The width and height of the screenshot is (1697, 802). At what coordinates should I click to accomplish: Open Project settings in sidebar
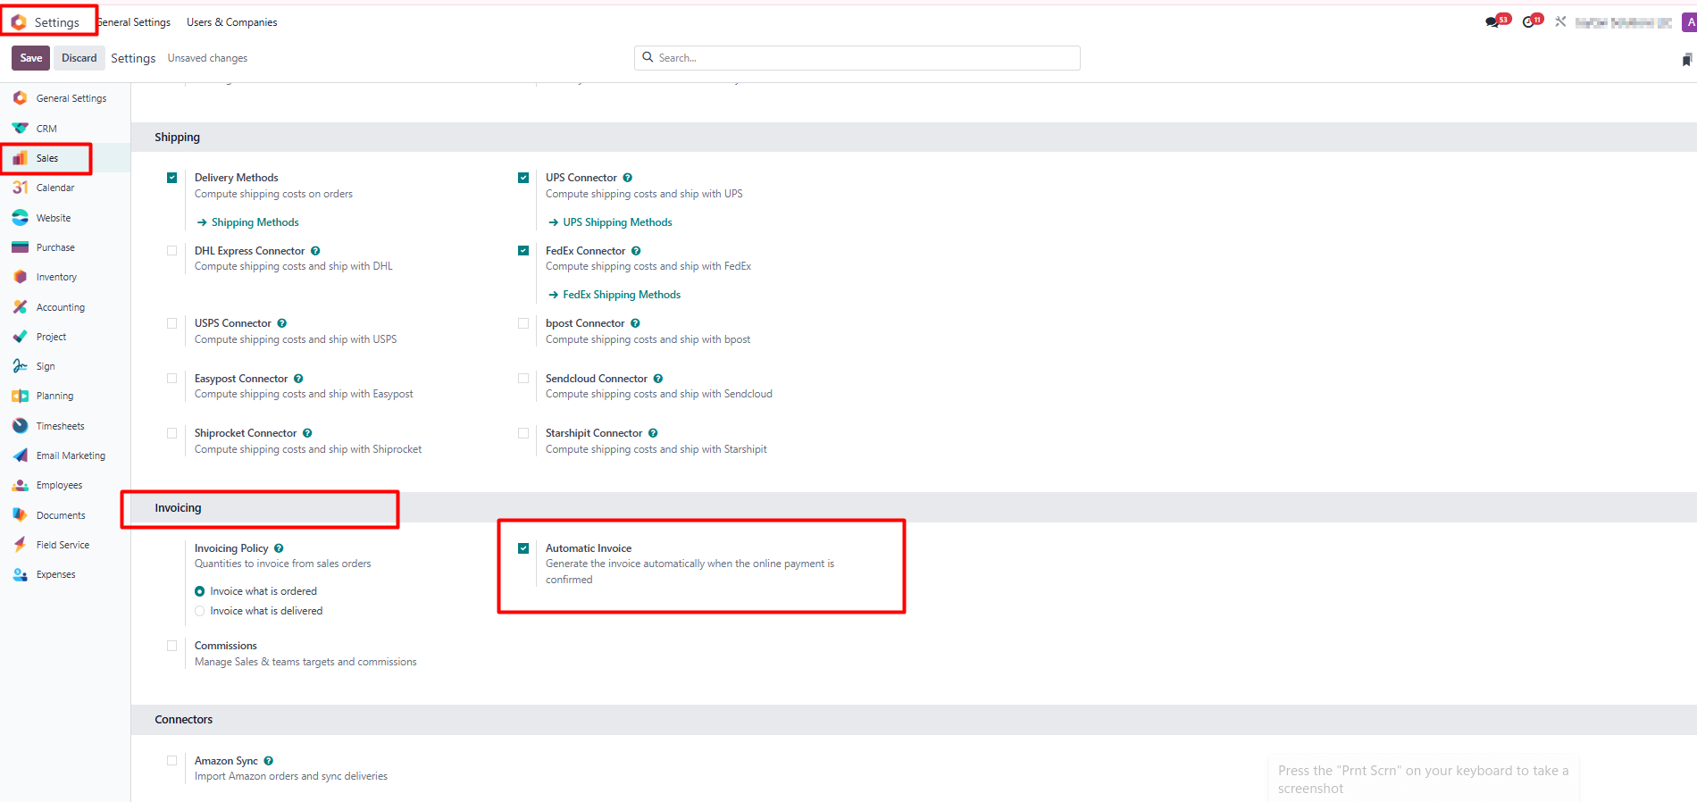click(65, 337)
